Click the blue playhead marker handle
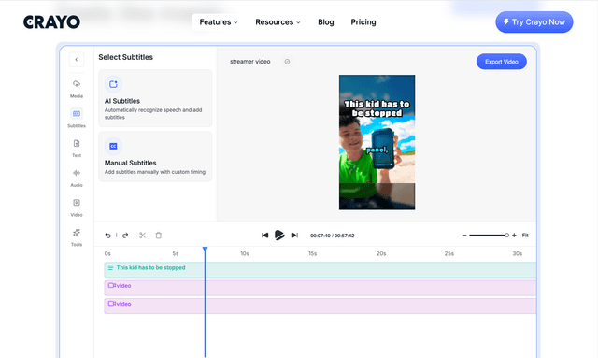Image resolution: width=598 pixels, height=358 pixels. 206,250
